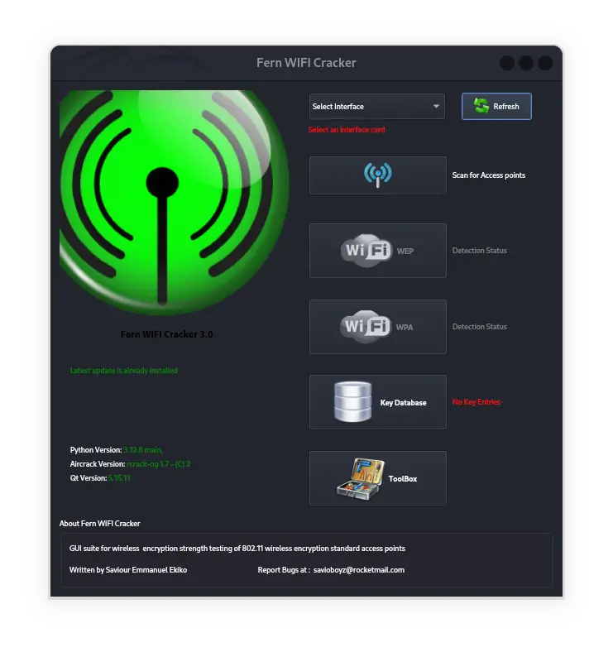Click the Detection Status text beside WPA
The width and height of the screenshot is (613, 652).
[x=479, y=327]
